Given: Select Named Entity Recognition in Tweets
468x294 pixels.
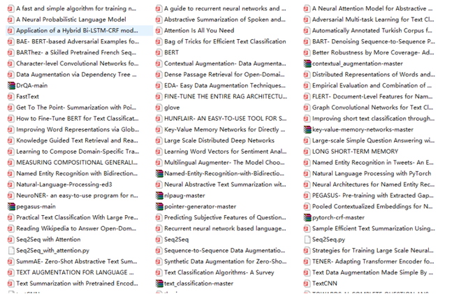Looking at the screenshot, I should 373,163.
